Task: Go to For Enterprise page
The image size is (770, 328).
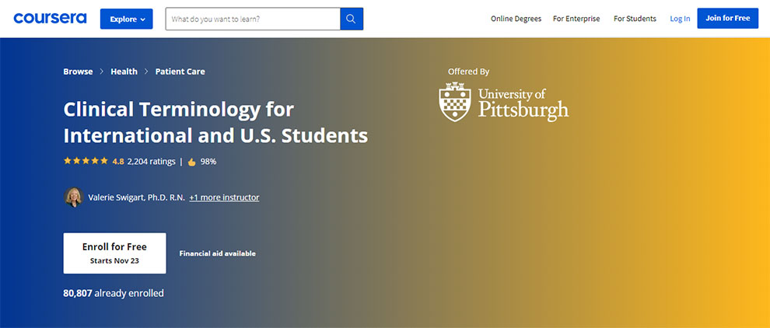Action: coord(576,19)
